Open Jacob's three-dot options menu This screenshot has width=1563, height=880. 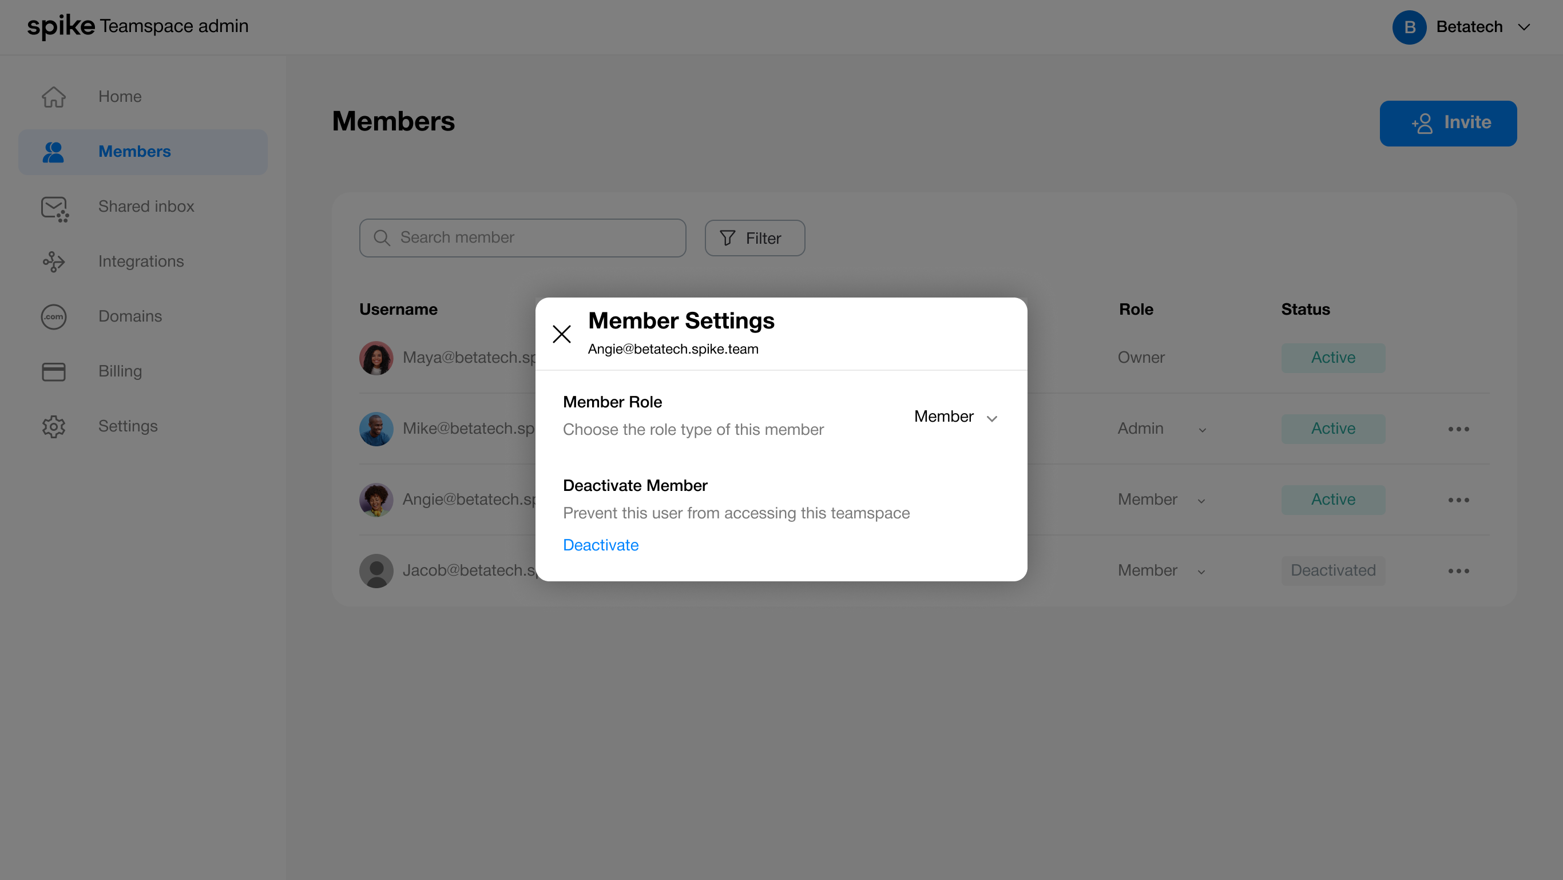[1458, 571]
